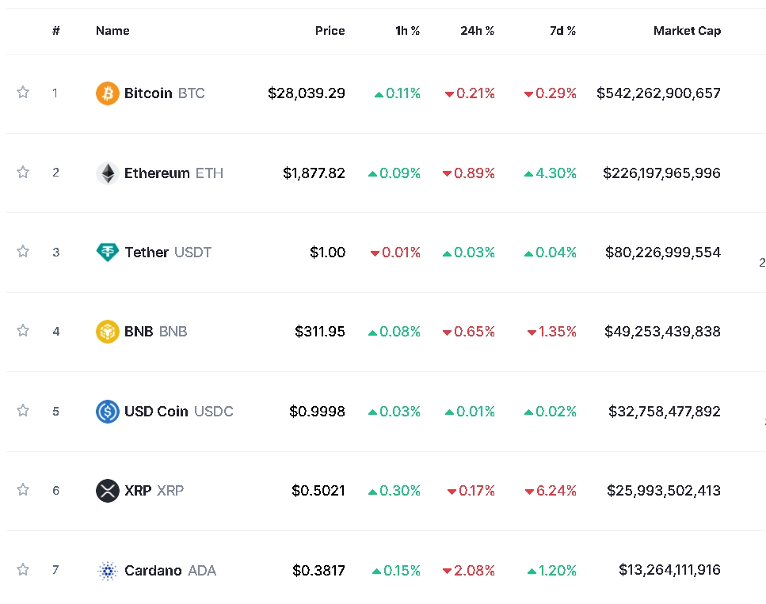
Task: Sort the table by Market Cap header
Action: [x=687, y=31]
